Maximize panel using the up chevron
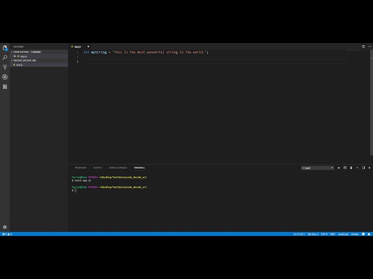The image size is (373, 279). point(357,168)
